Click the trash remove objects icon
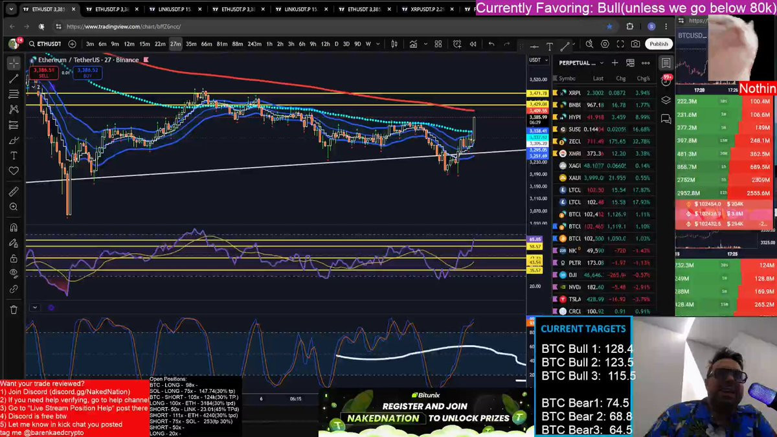 [14, 309]
